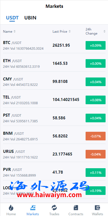The width and height of the screenshot is (108, 216).
Task: Click PVR +0.11% change badge
Action: (96, 173)
